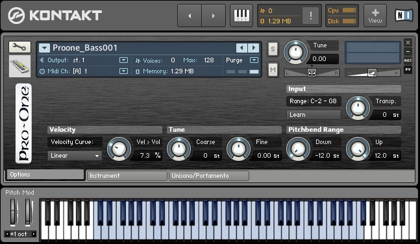Viewport: 420px width, 244px height.
Task: Click the Disk meter
Action: coord(349,21)
